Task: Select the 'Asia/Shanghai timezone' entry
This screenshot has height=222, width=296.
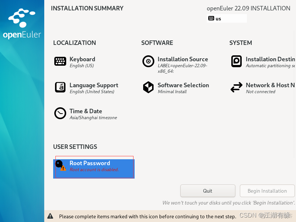Action: (93, 118)
